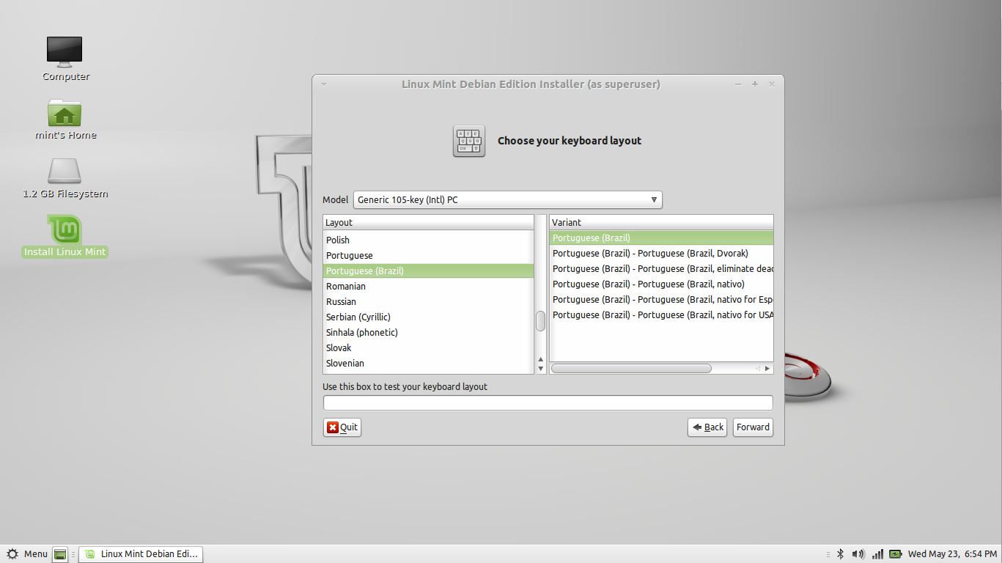Click the network signal tray icon

(x=877, y=554)
